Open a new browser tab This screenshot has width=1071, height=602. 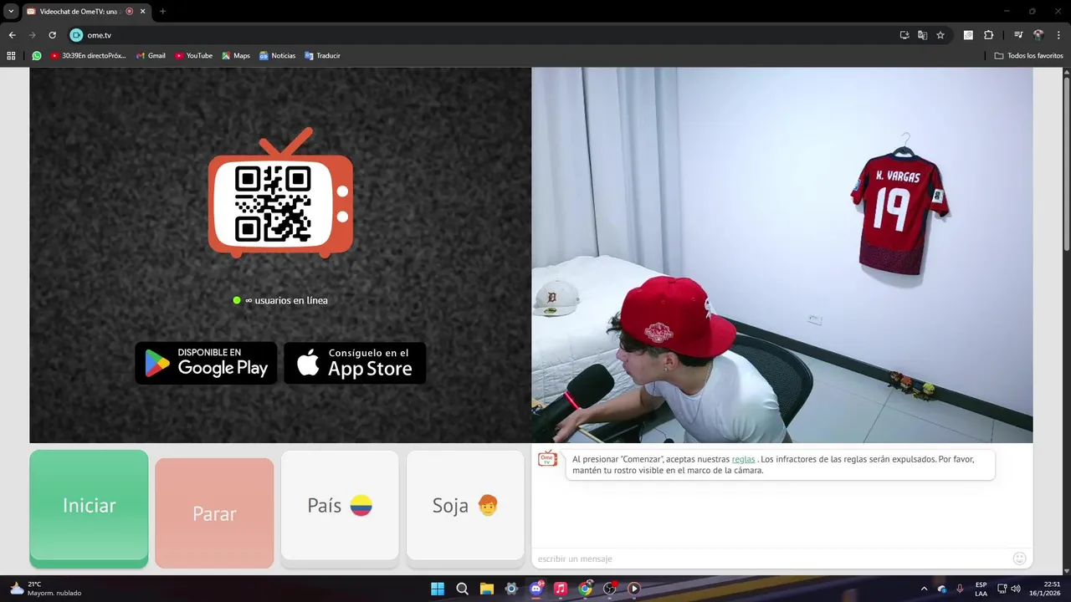tap(162, 12)
